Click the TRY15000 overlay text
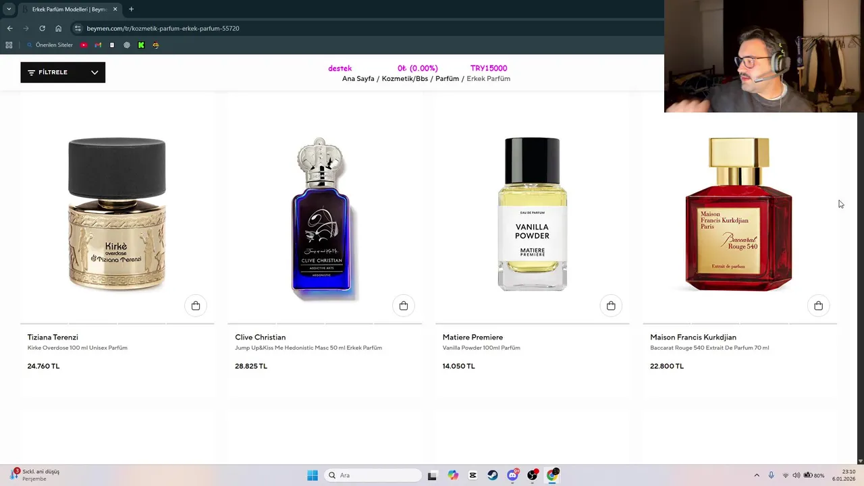 (489, 68)
